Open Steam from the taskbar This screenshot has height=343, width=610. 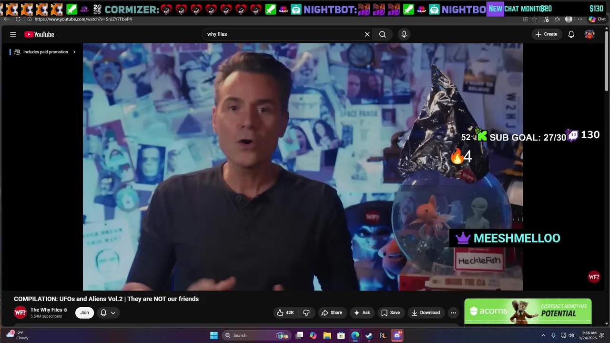[x=369, y=335]
